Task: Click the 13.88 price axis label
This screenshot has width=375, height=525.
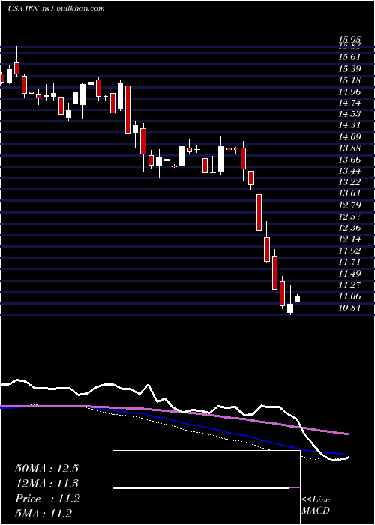Action: point(349,148)
